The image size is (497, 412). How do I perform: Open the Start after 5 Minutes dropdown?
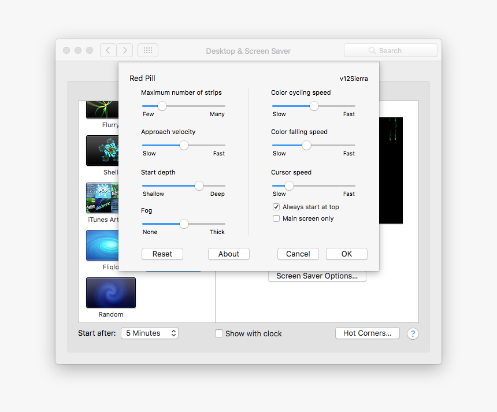coord(150,333)
